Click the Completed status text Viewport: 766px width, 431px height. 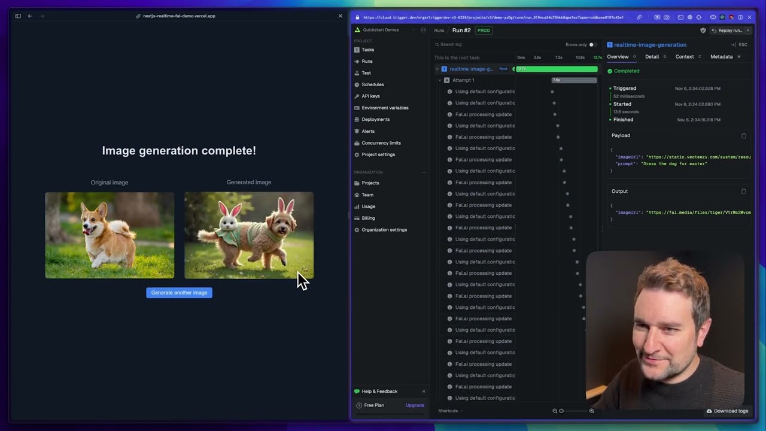coord(627,71)
